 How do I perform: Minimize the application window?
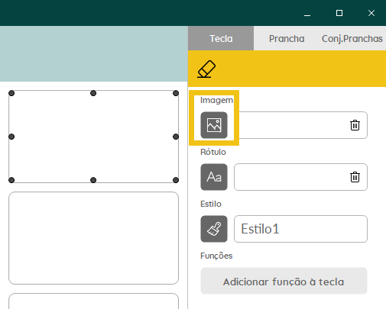pyautogui.click(x=307, y=13)
